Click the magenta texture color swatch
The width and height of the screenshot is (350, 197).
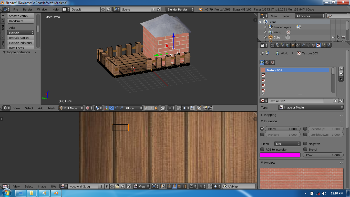[280, 155]
